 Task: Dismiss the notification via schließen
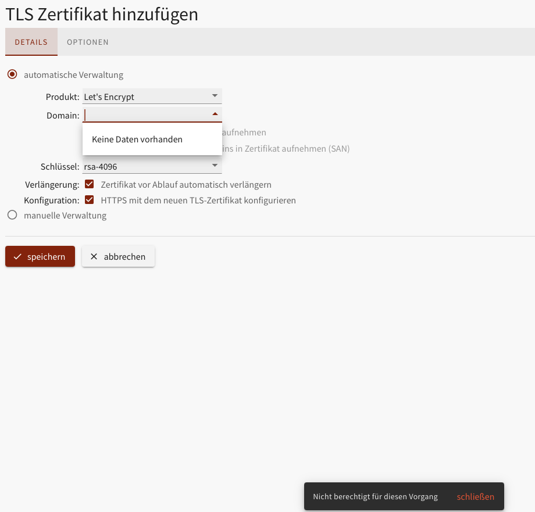[x=475, y=497]
